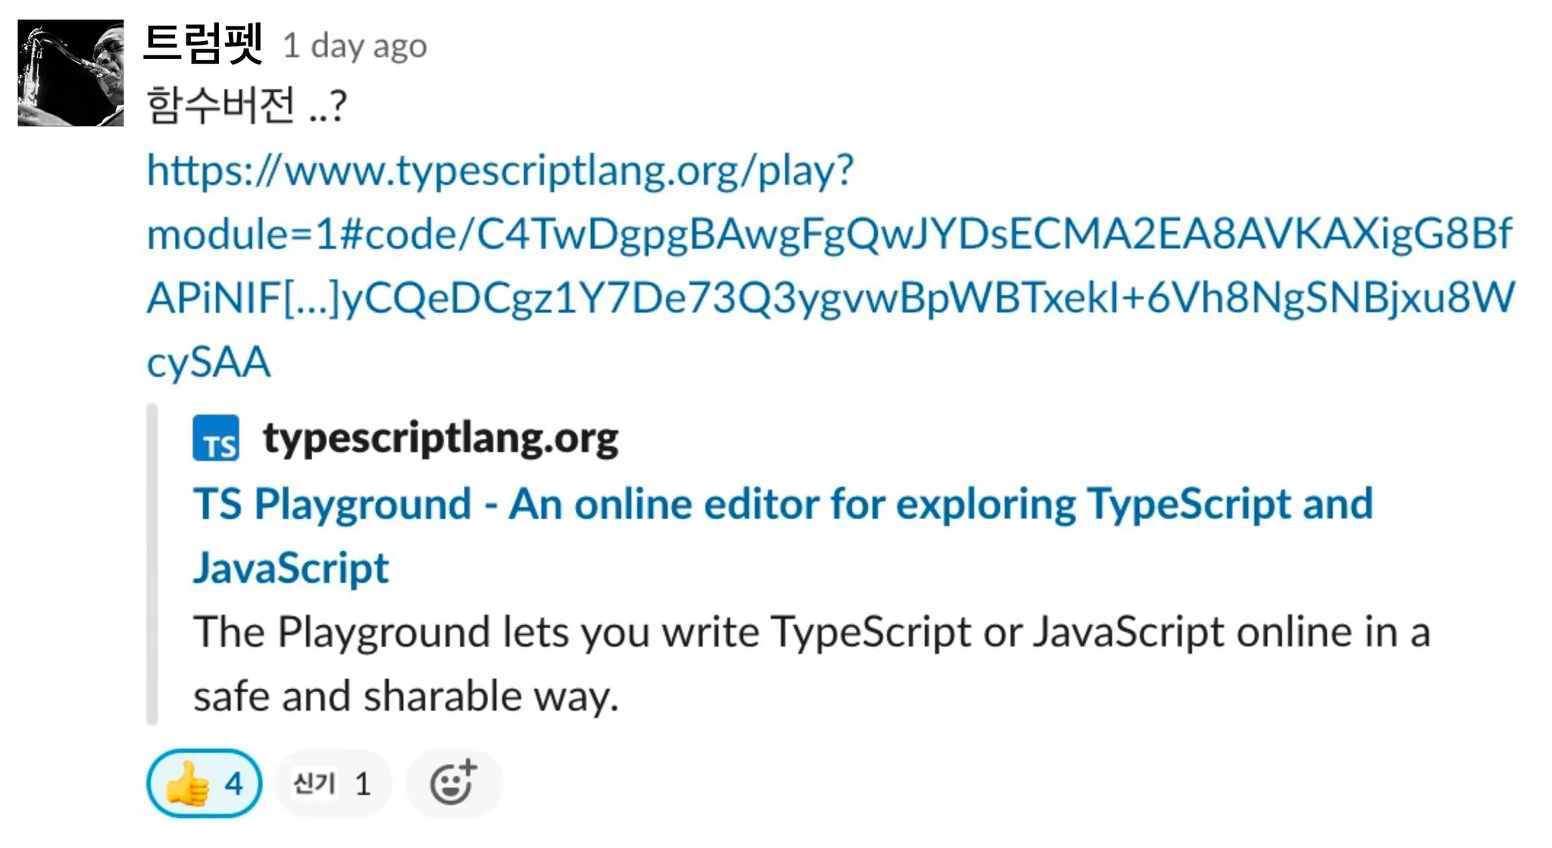Add a new emoji reaction
Screen dimensions: 1552x848
click(x=454, y=783)
